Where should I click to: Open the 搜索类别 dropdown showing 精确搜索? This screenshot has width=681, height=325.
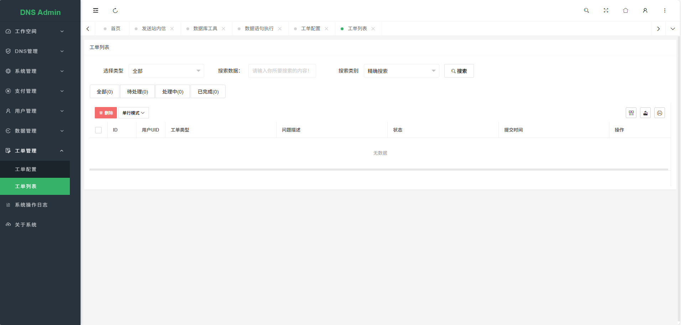pyautogui.click(x=401, y=71)
